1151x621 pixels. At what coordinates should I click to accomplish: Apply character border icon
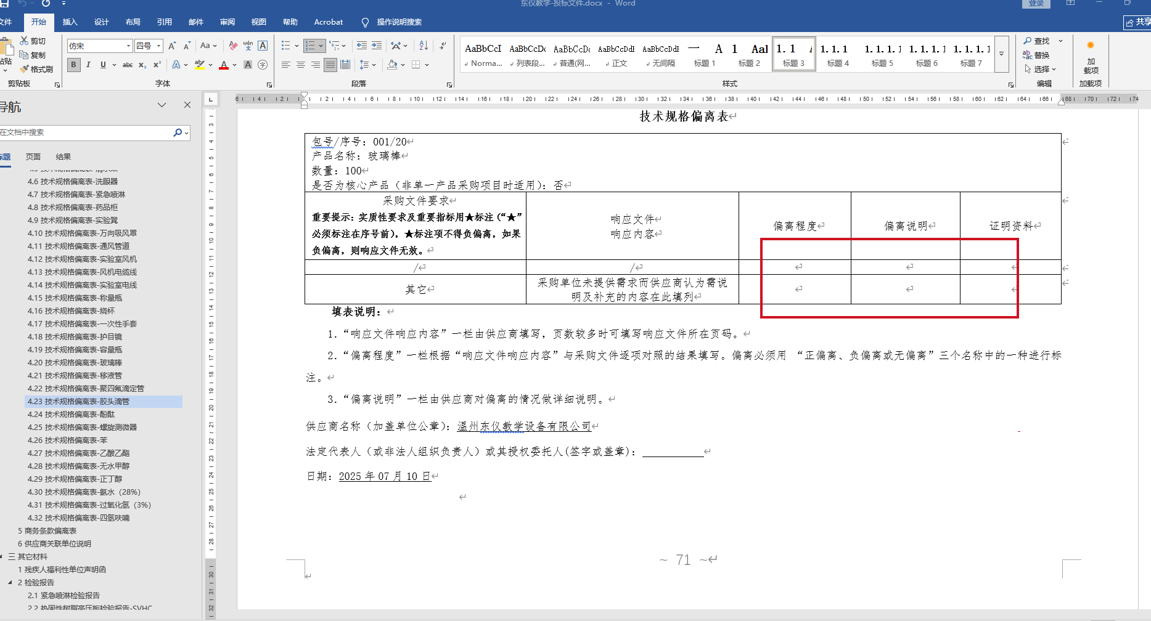coord(263,46)
